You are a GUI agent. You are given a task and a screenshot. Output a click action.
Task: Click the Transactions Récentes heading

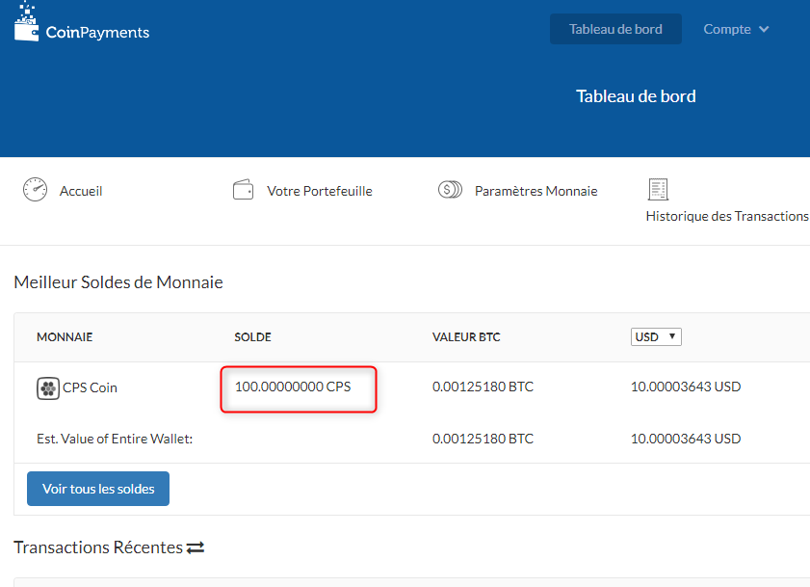coord(98,547)
